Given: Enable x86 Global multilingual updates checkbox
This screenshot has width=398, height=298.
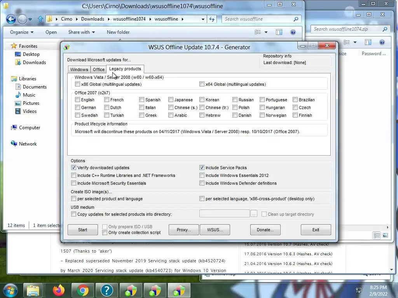Looking at the screenshot, I should tap(77, 84).
